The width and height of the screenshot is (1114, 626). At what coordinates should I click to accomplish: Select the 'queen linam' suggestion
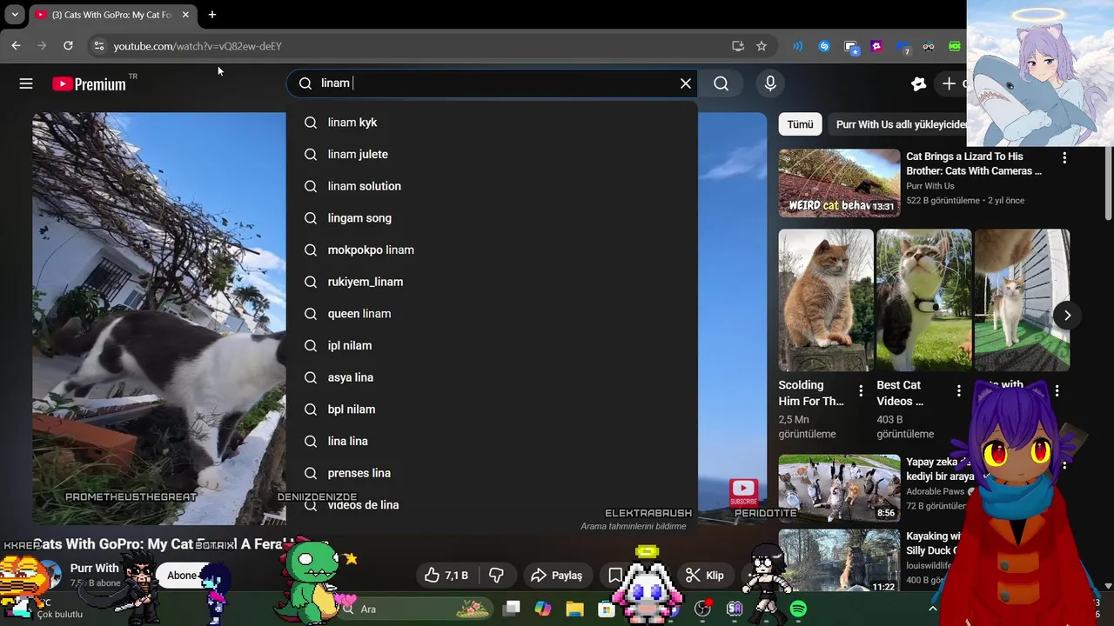492,314
